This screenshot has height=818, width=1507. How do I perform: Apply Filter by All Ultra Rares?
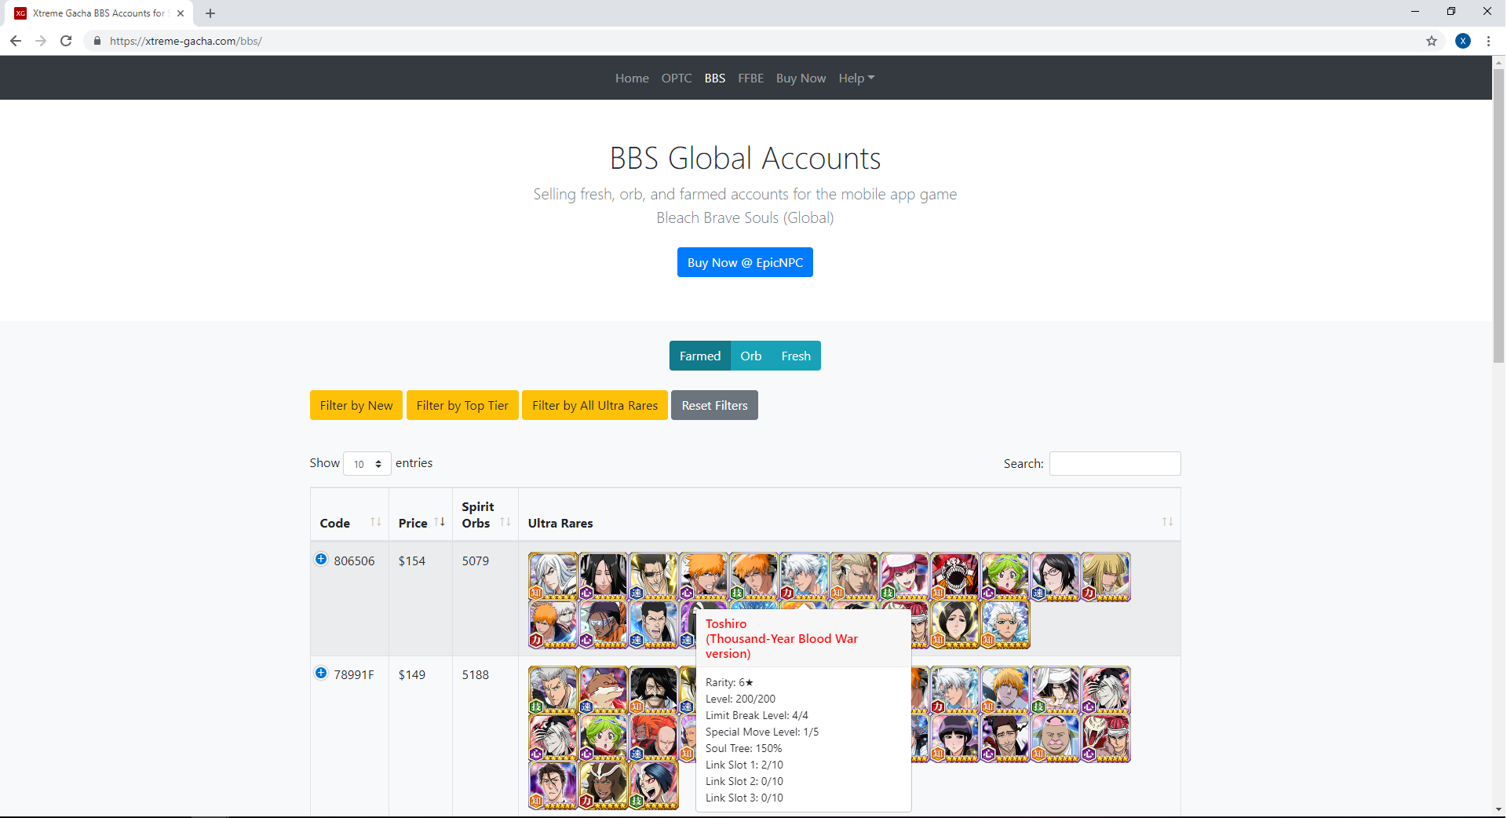(595, 405)
